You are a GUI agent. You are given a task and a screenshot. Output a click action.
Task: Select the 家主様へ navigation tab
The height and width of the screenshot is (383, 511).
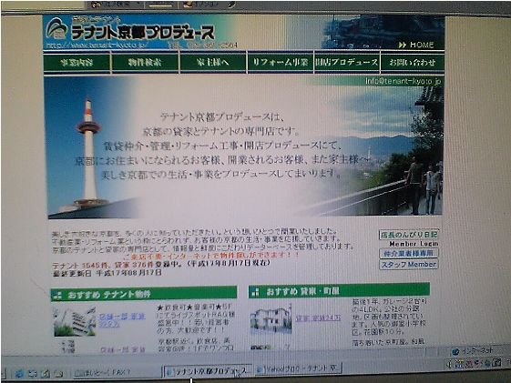[213, 62]
